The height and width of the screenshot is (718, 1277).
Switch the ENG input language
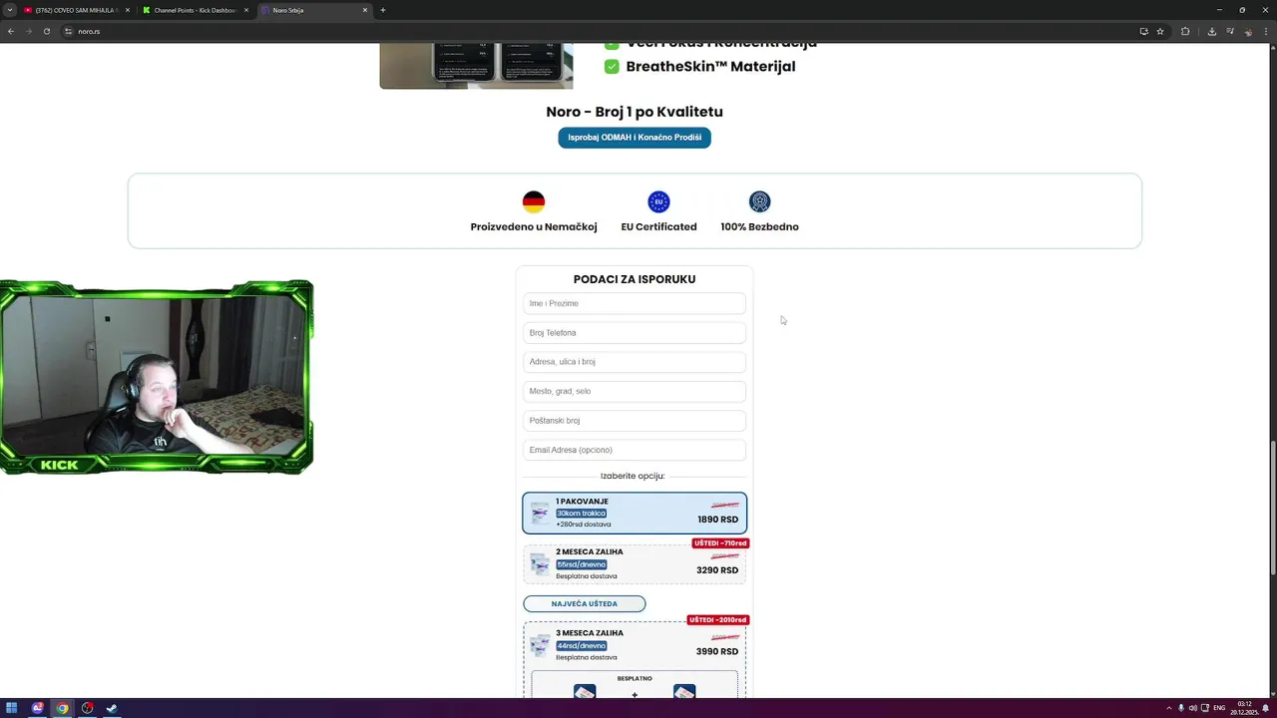click(1219, 708)
